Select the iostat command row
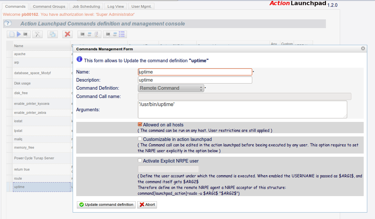Image resolution: width=375 pixels, height=219 pixels. [x=42, y=121]
